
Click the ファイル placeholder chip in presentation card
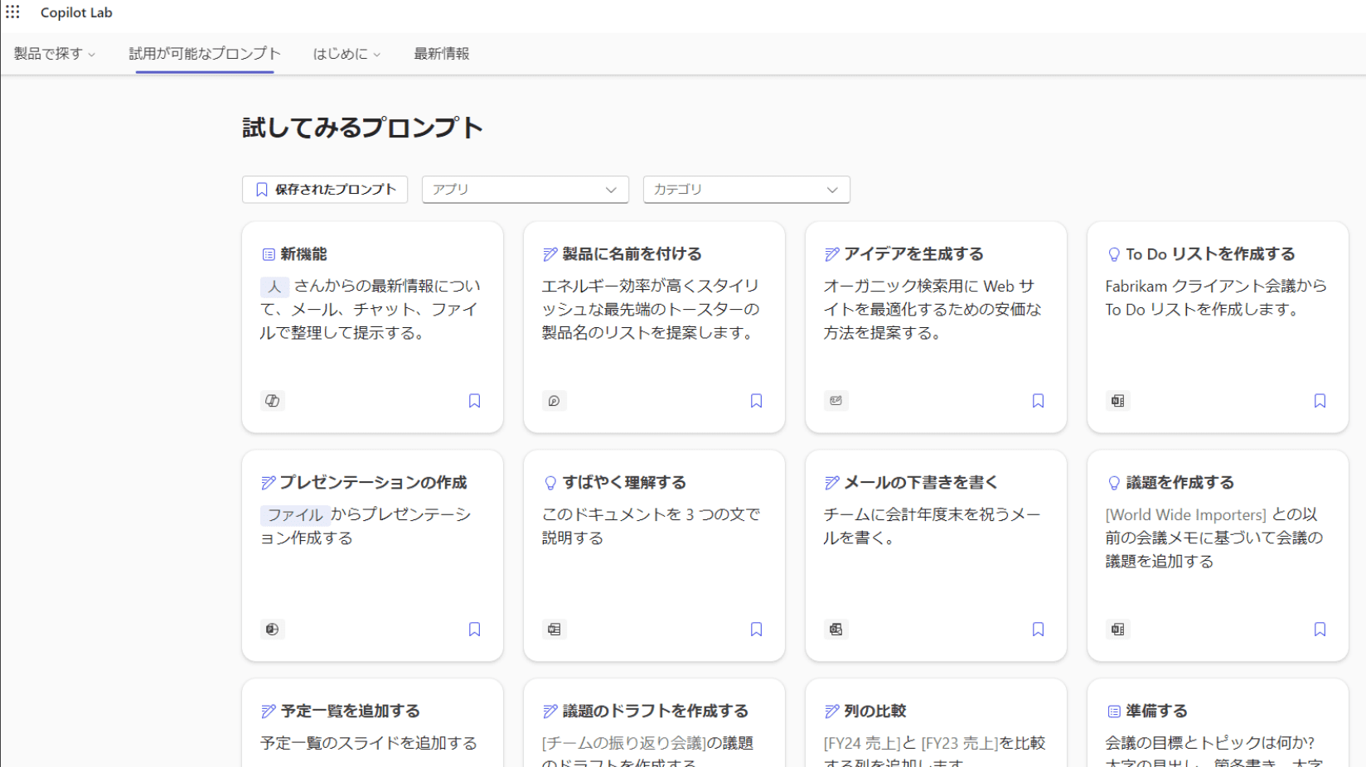coord(295,515)
